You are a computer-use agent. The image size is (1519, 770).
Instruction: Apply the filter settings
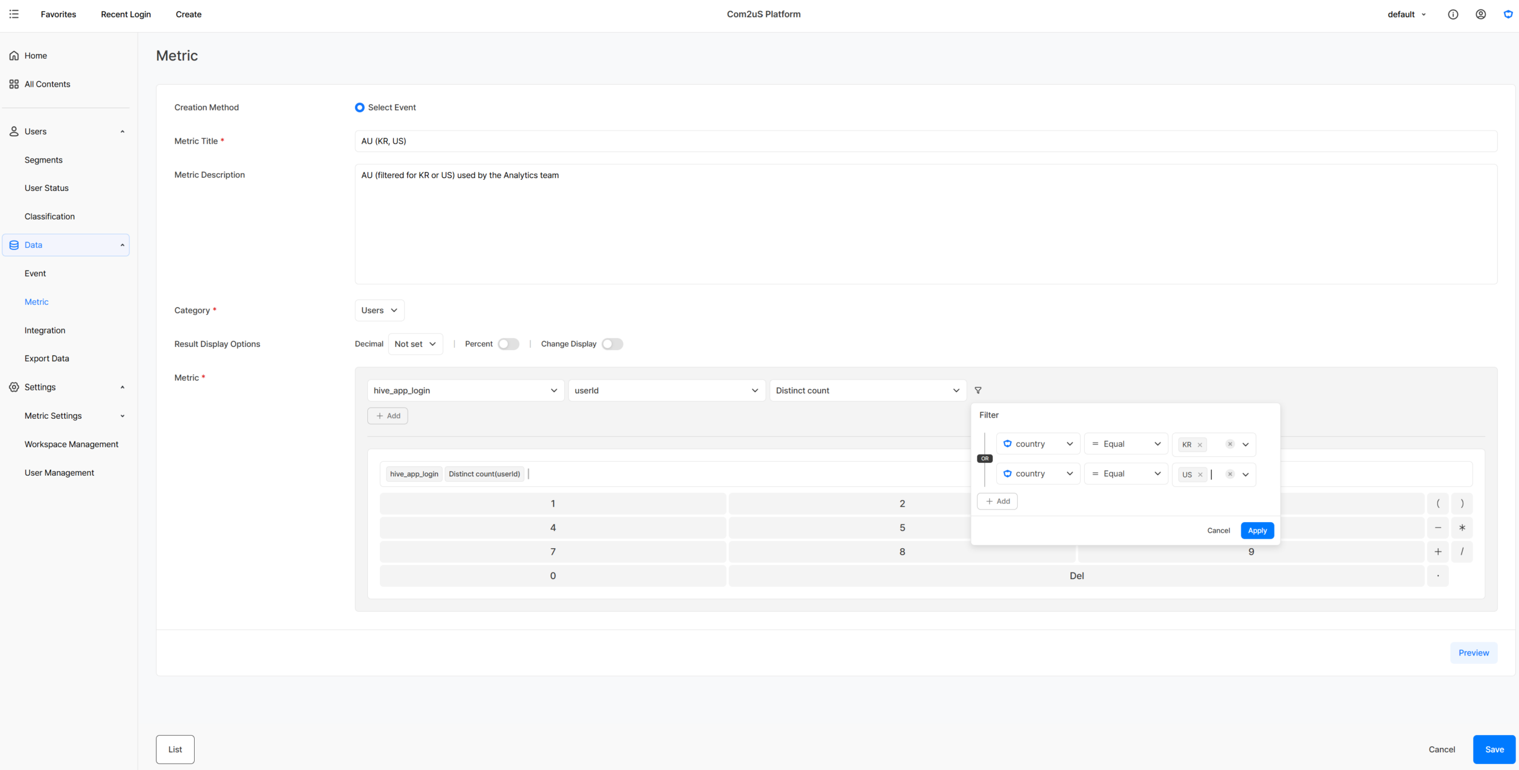click(1257, 530)
